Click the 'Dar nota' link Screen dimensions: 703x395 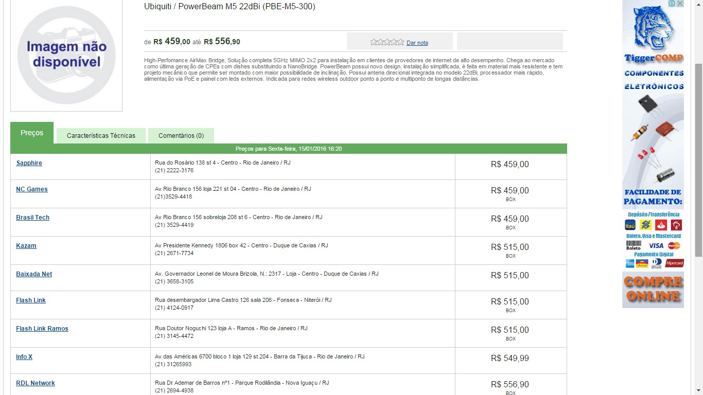[417, 43]
